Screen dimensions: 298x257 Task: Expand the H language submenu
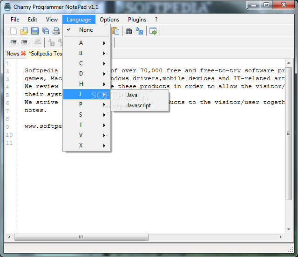(x=87, y=84)
